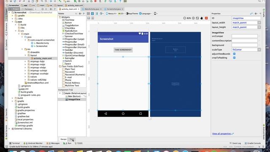Open the layout_height dropdown arrow
This screenshot has height=152, width=270.
(x=259, y=27)
